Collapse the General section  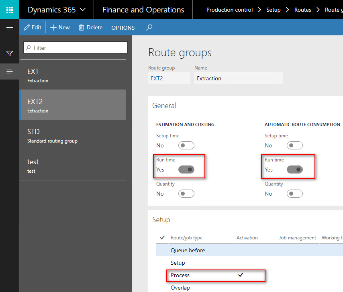tap(164, 105)
